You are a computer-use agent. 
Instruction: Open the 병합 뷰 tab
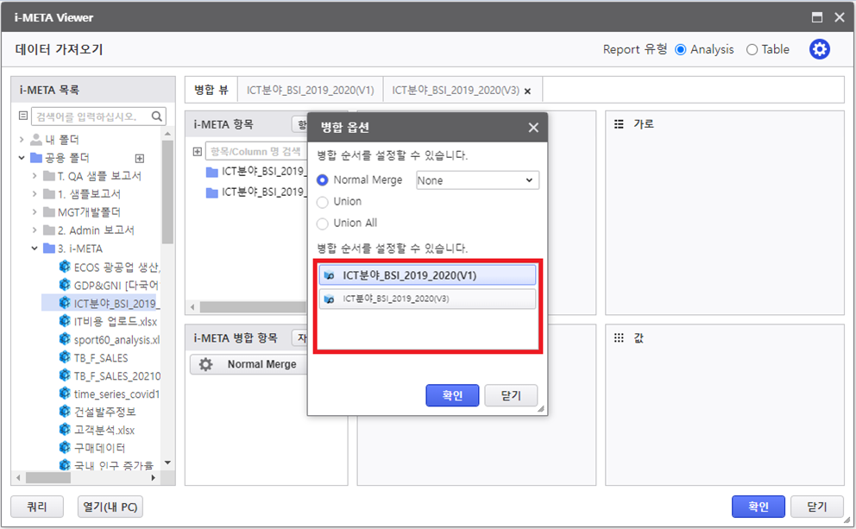click(x=211, y=90)
